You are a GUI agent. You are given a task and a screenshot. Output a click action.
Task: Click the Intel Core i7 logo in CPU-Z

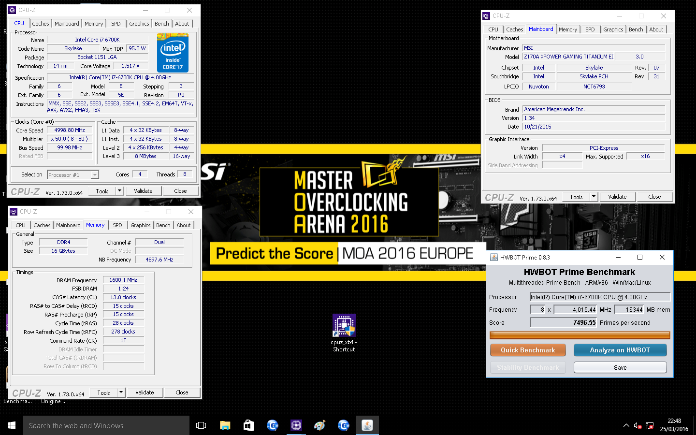(173, 53)
